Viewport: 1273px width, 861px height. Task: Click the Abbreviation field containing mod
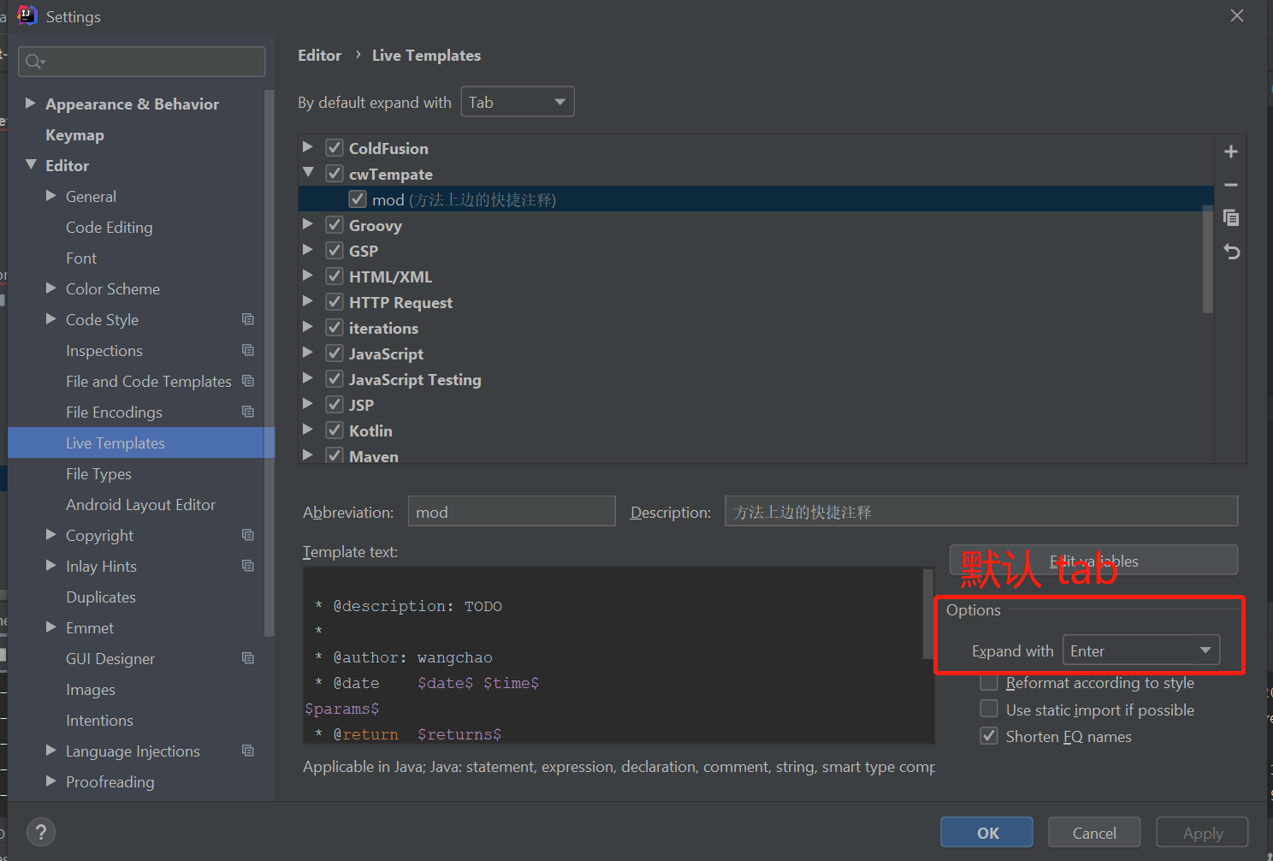click(x=512, y=512)
